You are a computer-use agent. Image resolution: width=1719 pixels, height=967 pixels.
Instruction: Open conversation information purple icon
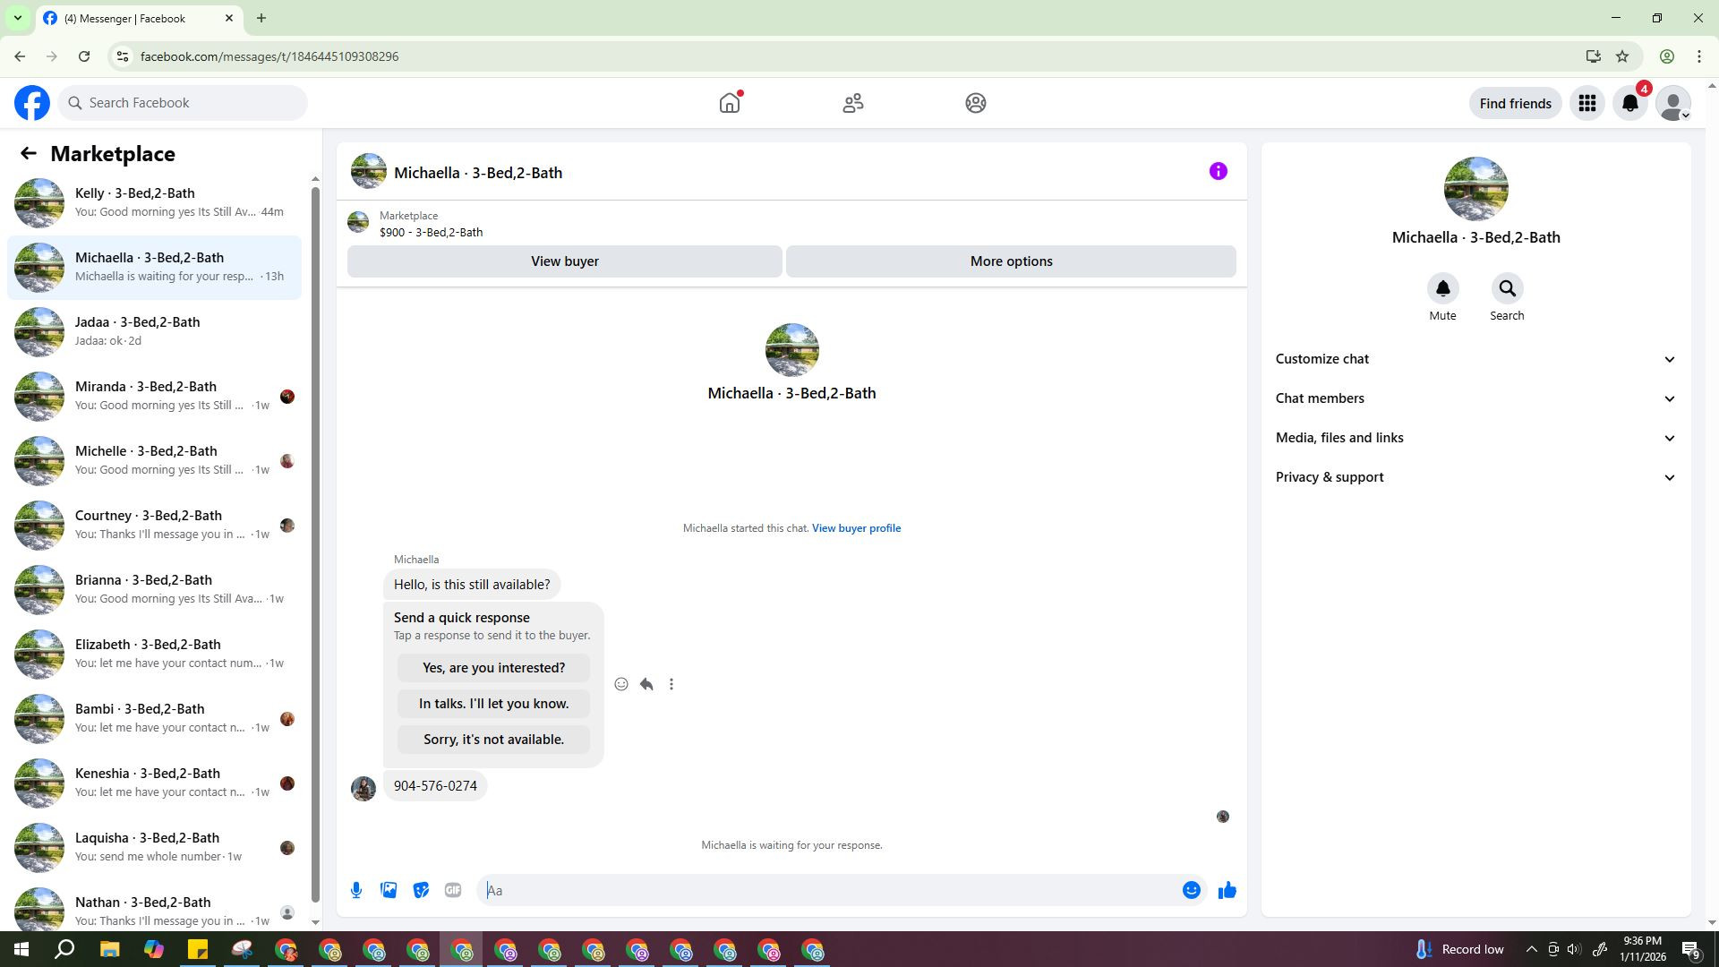point(1219,171)
